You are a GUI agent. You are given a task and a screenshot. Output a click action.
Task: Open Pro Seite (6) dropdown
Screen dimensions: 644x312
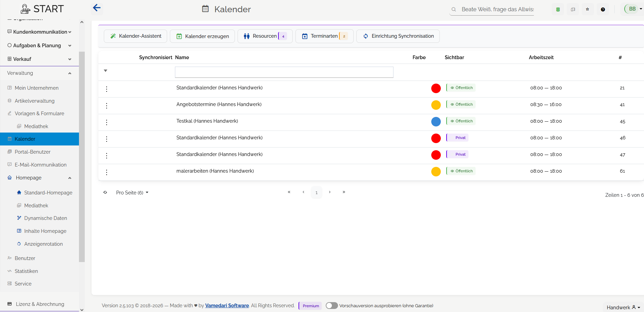pyautogui.click(x=132, y=193)
